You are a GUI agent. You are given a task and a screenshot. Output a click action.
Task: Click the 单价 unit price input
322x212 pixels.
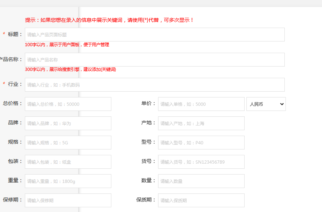[201, 104]
